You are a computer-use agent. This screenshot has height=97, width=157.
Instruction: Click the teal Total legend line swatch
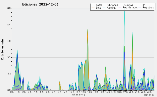pyautogui.click(x=93, y=5)
